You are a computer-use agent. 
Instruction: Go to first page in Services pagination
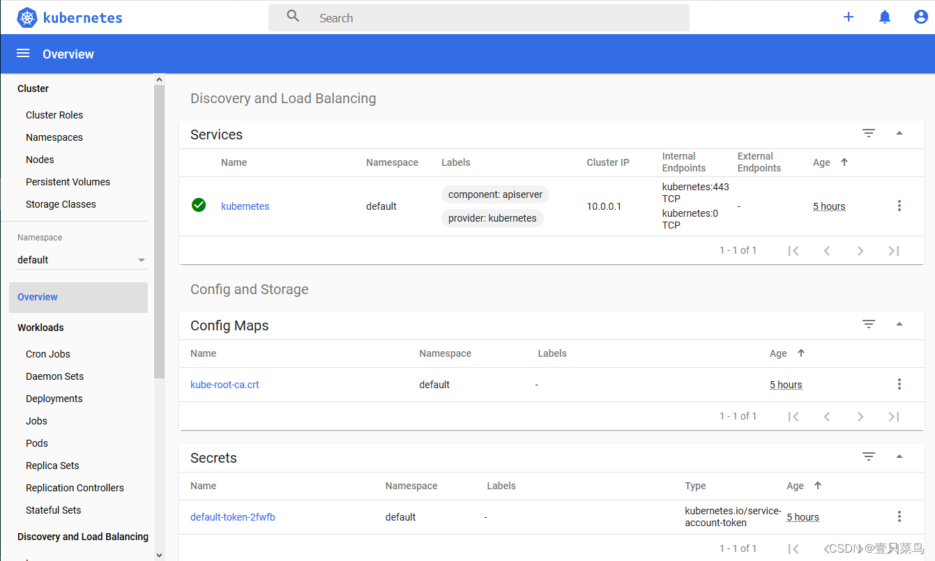tap(793, 251)
